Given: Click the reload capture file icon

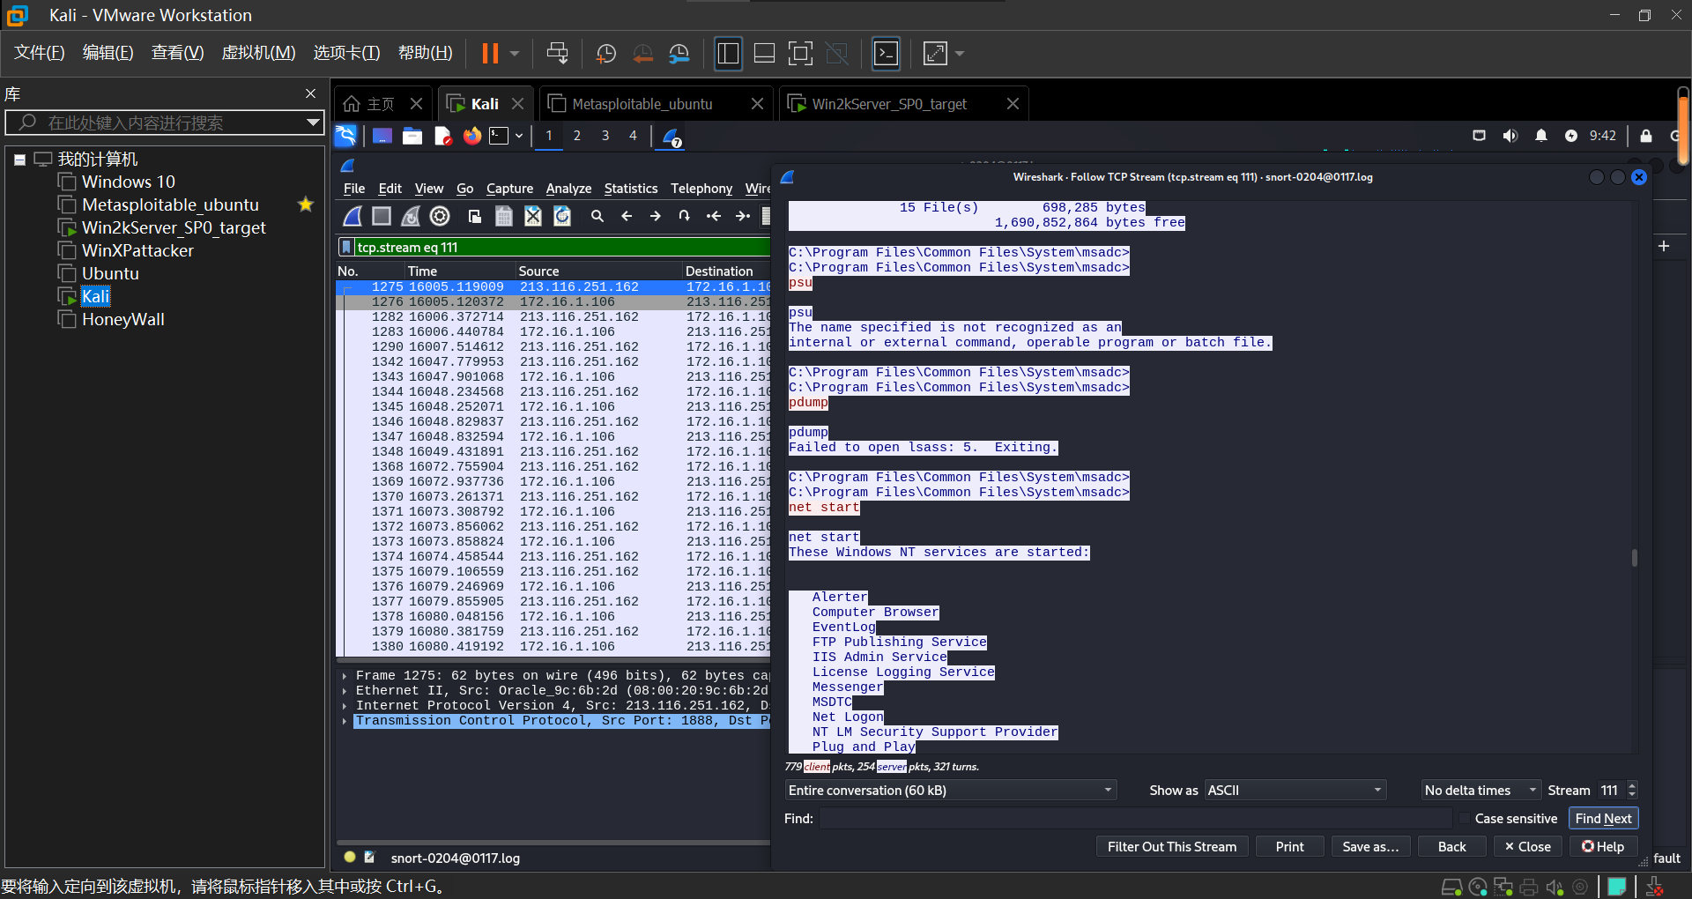Looking at the screenshot, I should tap(562, 216).
